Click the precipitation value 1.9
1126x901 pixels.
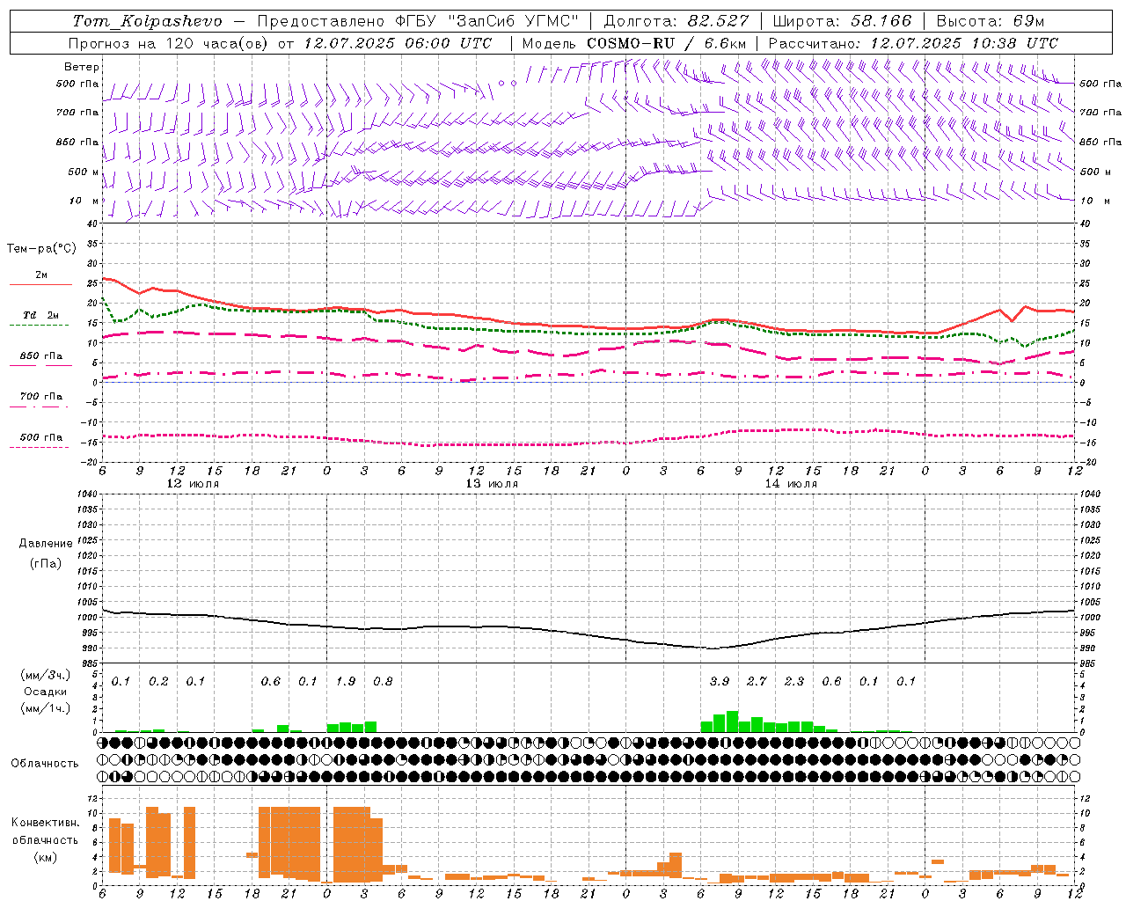(x=346, y=681)
